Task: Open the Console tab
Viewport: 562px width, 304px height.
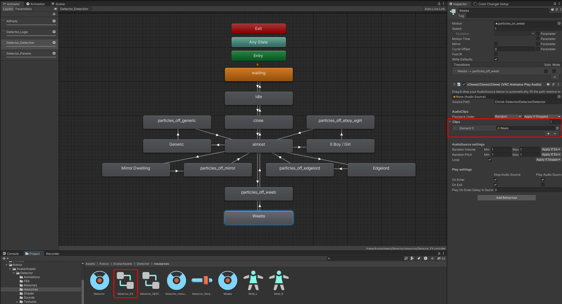Action: coord(11,254)
